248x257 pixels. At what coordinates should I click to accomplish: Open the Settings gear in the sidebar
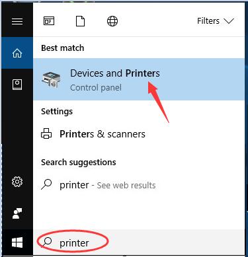17,182
